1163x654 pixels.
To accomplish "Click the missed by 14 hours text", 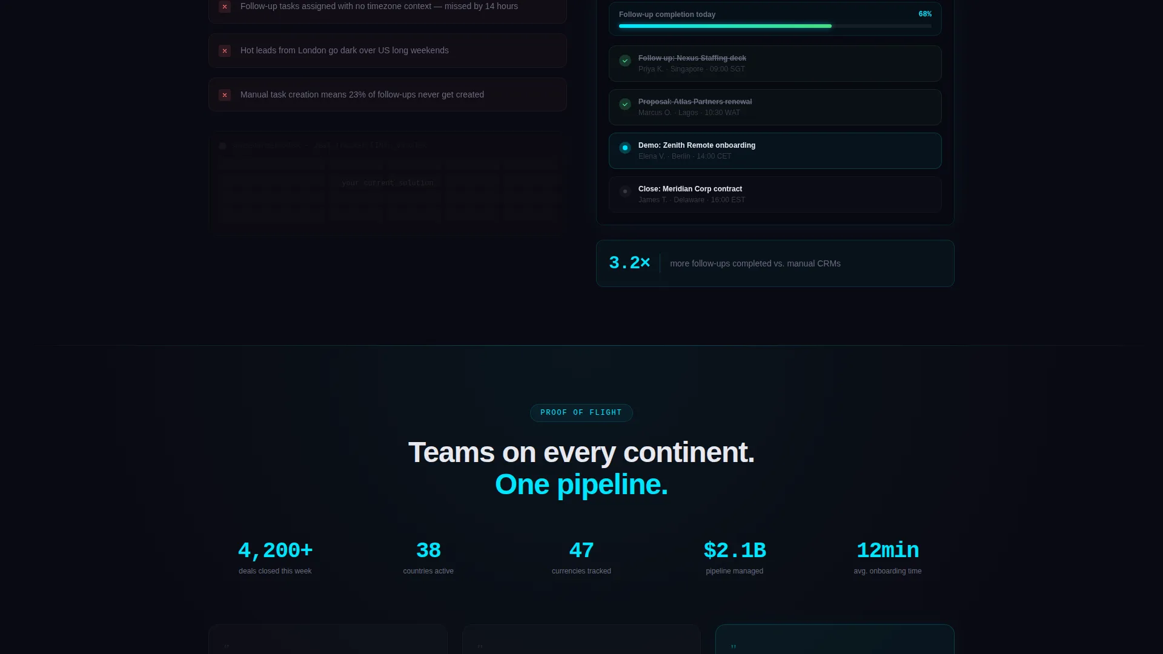I will [x=481, y=6].
